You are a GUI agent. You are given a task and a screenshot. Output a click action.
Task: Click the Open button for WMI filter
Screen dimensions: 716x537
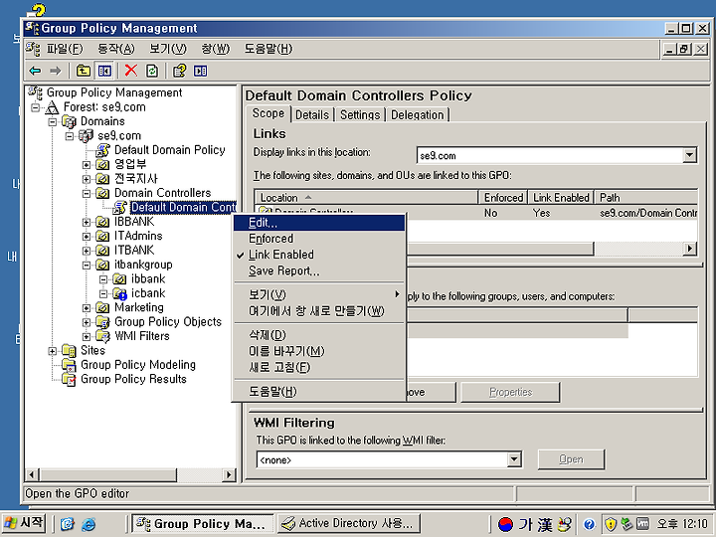pyautogui.click(x=571, y=459)
